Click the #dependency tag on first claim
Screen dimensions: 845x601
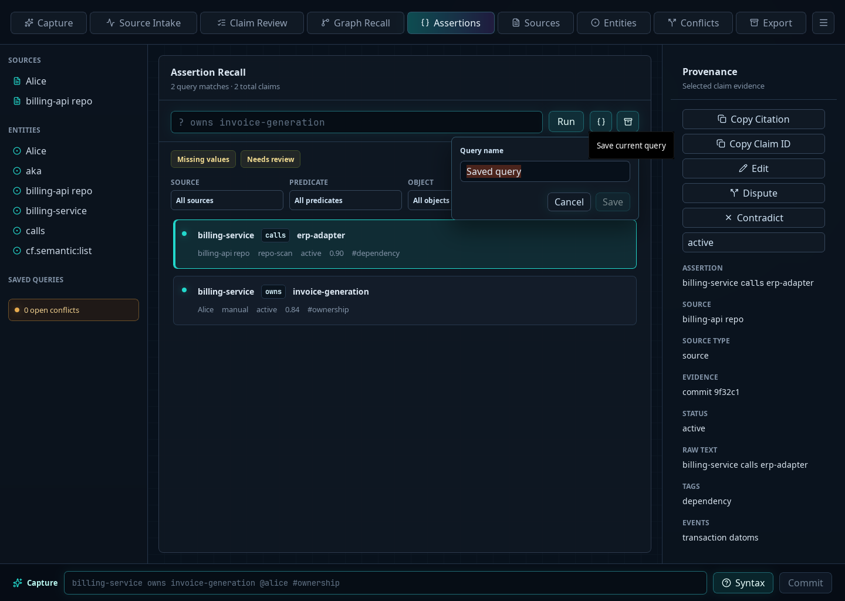[376, 253]
